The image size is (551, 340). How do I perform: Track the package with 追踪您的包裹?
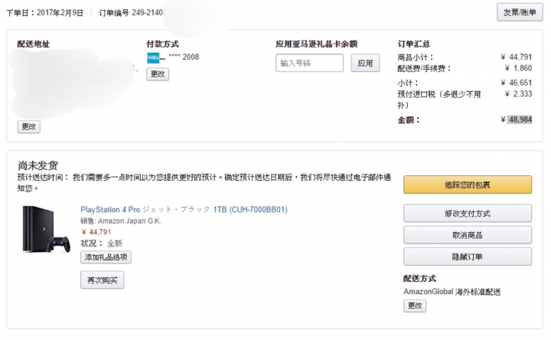468,185
